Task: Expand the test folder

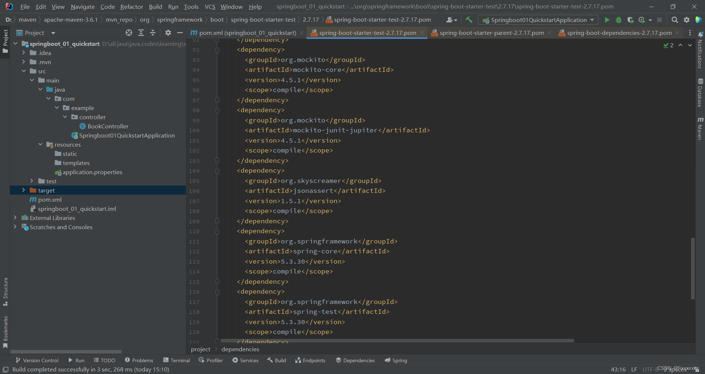Action: tap(32, 181)
